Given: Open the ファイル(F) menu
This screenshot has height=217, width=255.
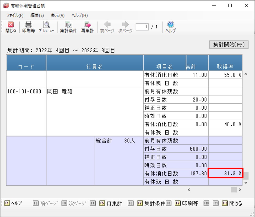Looking at the screenshot, I should (15, 15).
